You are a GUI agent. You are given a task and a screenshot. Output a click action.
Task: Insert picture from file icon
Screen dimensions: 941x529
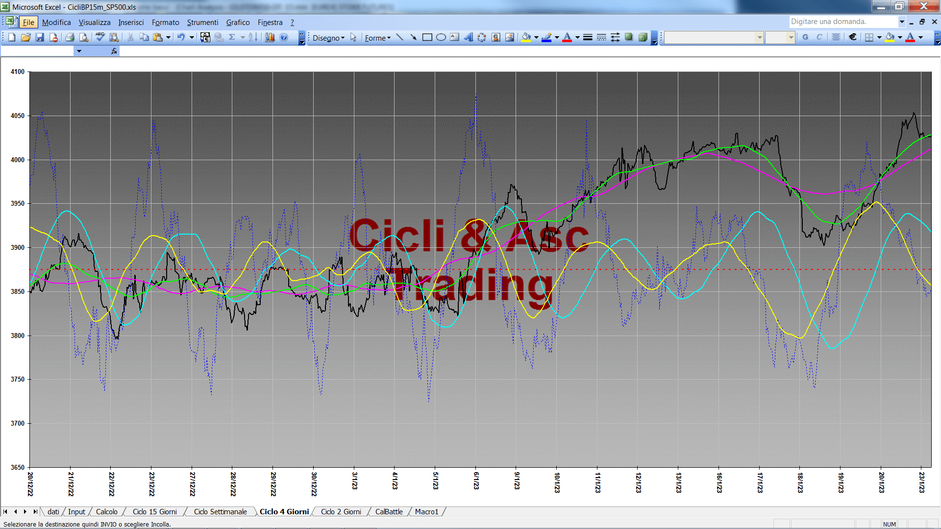[509, 37]
